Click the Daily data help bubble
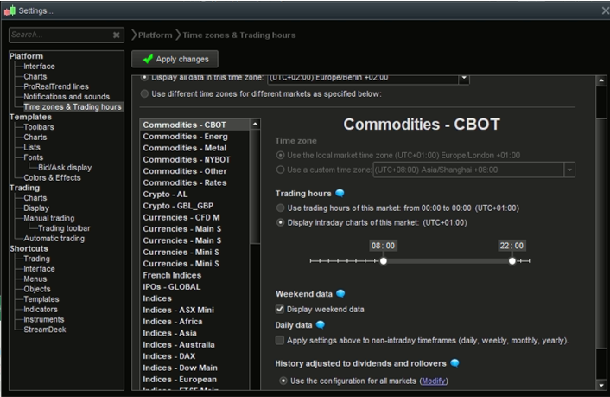The height and width of the screenshot is (397, 610). (x=321, y=325)
